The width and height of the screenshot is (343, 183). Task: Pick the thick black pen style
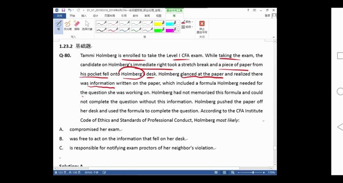pyautogui.click(x=101, y=30)
